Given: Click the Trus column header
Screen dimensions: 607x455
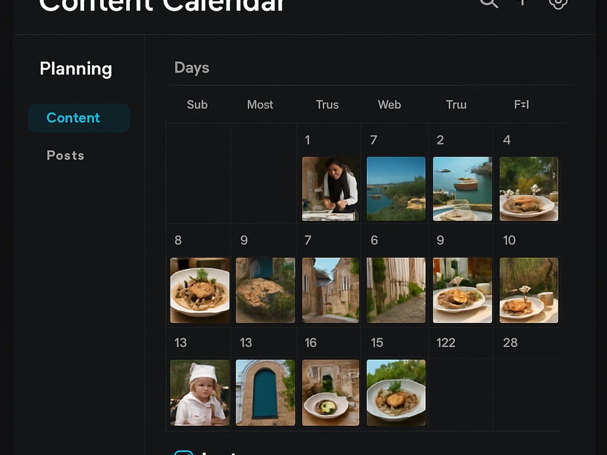Looking at the screenshot, I should (327, 105).
